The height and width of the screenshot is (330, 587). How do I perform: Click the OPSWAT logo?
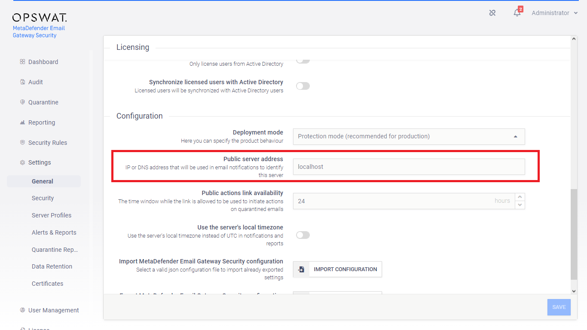pos(40,18)
